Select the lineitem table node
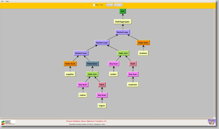This screenshot has height=129, width=219. click(143, 53)
